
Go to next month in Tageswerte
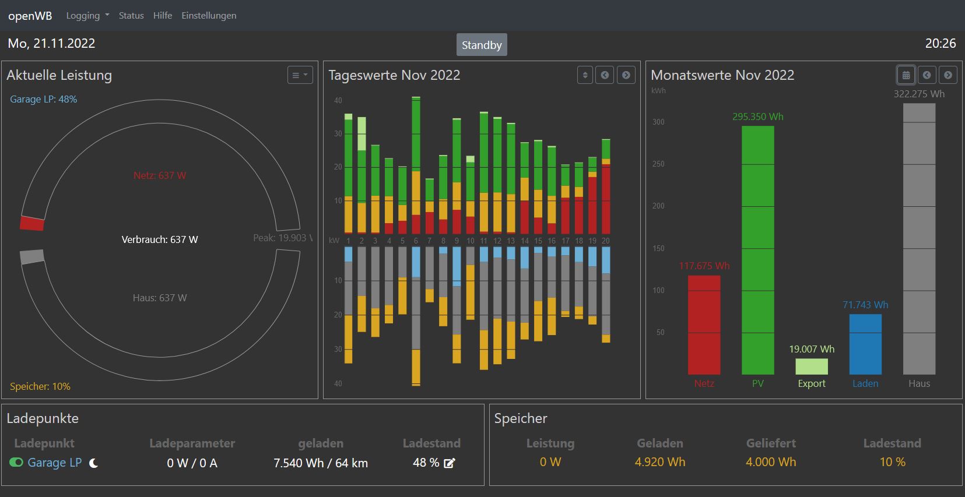pyautogui.click(x=626, y=75)
